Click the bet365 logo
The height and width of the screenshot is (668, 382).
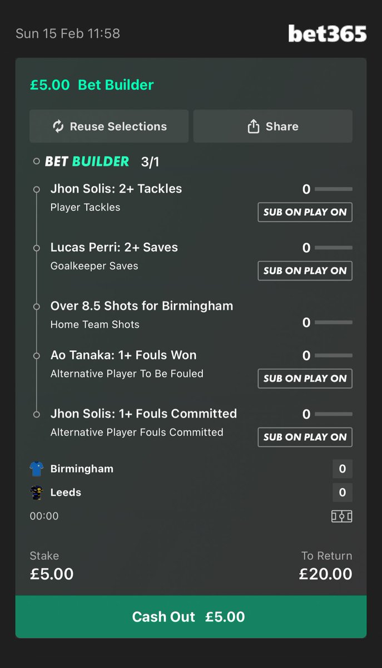[328, 34]
